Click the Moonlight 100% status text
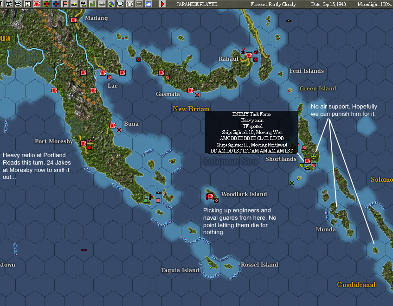The image size is (393, 306). pyautogui.click(x=375, y=4)
